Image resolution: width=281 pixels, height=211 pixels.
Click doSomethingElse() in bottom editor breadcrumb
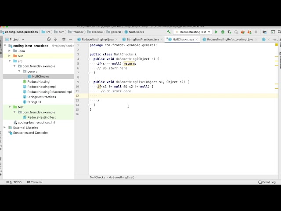[x=122, y=177]
